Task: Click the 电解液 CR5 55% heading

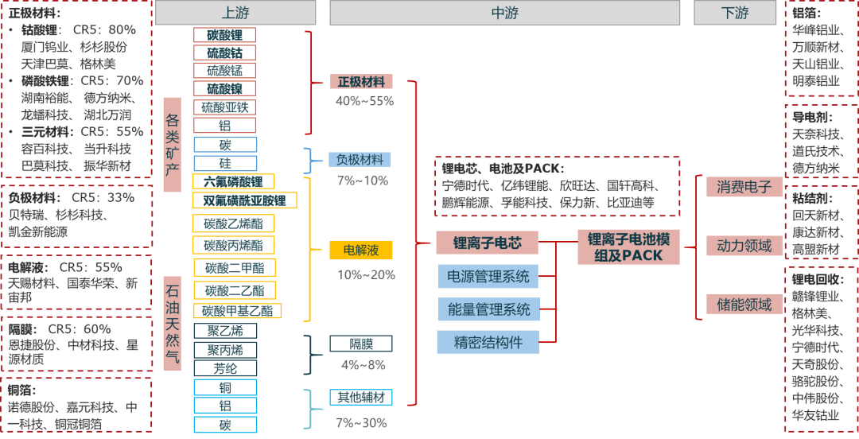Action: click(65, 267)
